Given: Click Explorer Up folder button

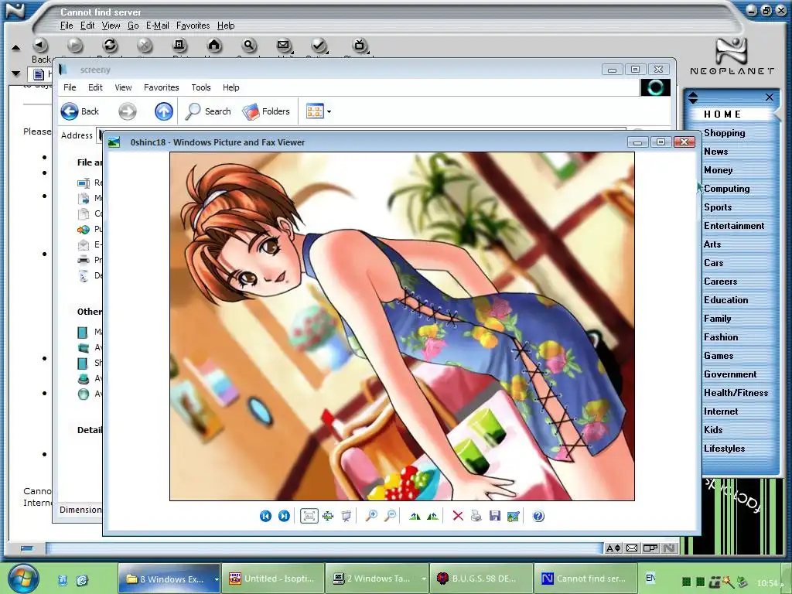Looking at the screenshot, I should pos(164,111).
